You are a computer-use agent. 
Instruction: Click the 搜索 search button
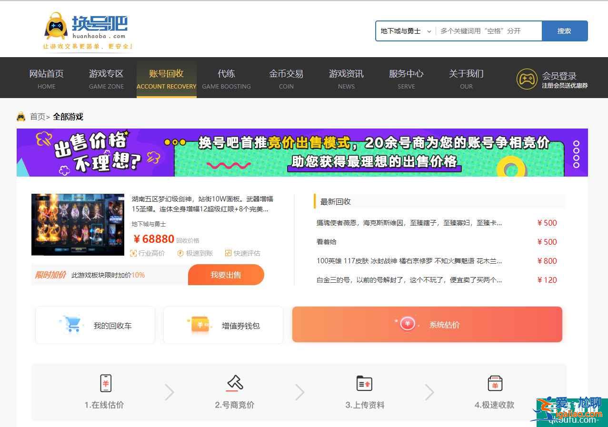pyautogui.click(x=565, y=30)
